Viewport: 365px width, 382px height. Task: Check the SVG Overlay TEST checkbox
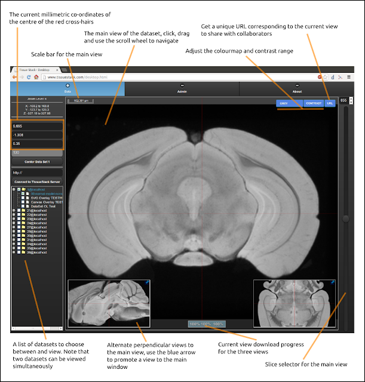[x=23, y=198]
